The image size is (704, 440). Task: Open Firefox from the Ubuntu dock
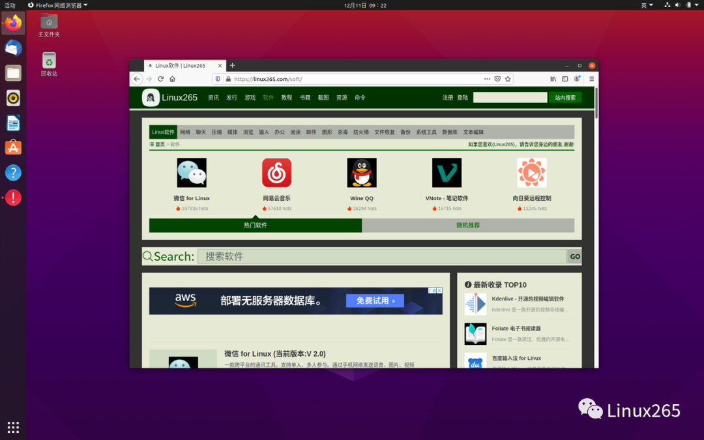(x=13, y=23)
